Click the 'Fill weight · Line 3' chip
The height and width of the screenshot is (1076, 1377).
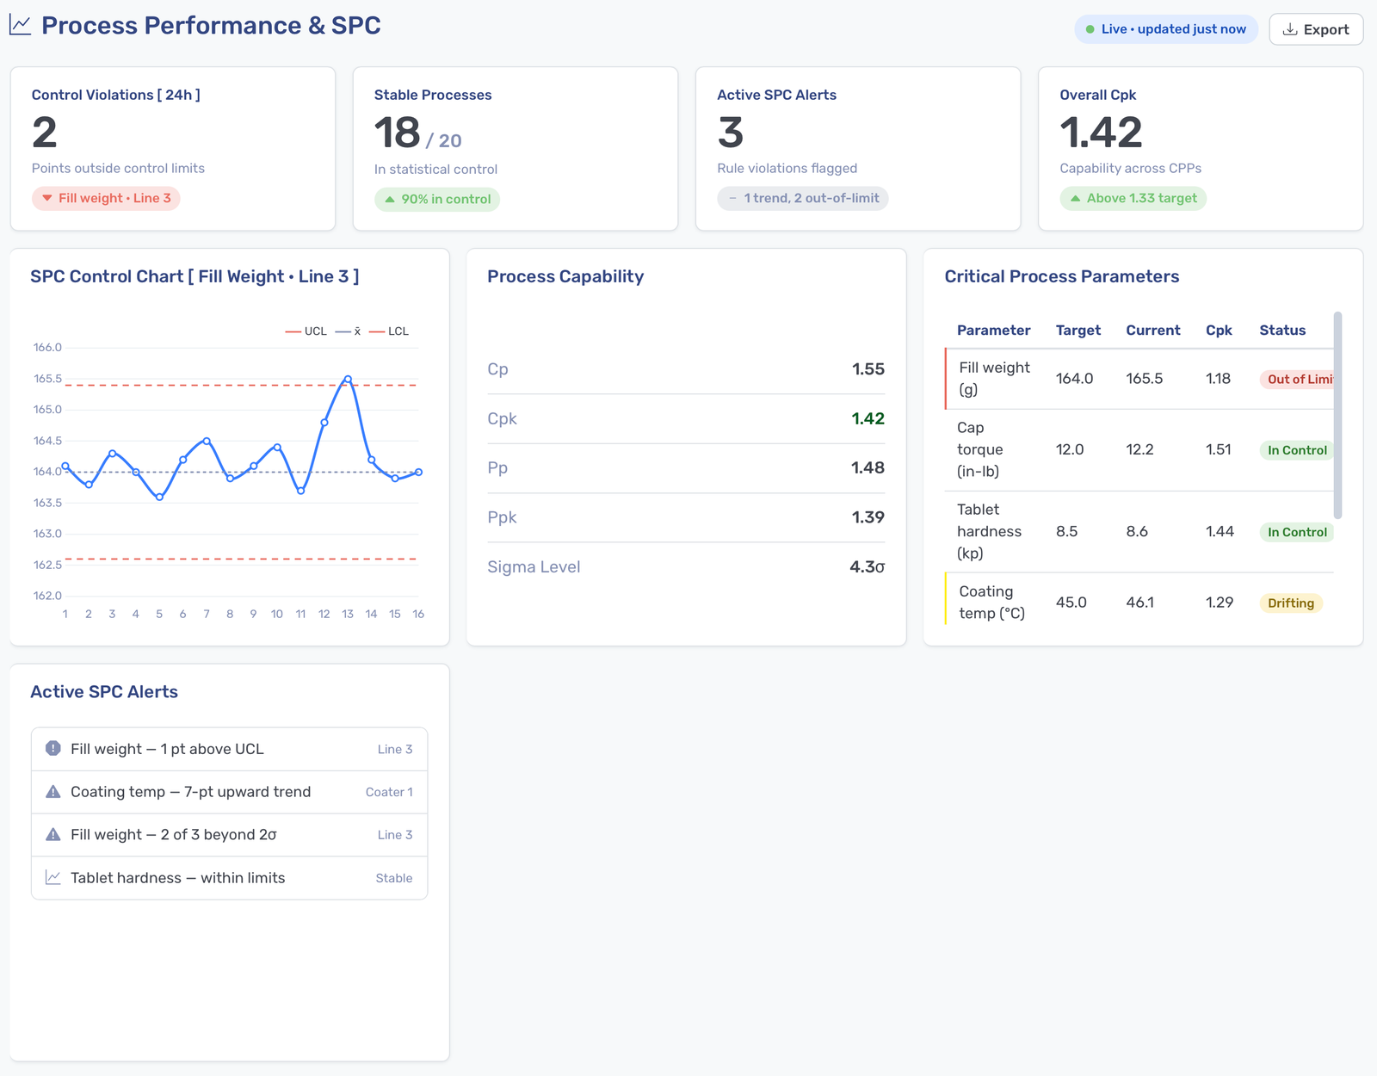coord(106,198)
